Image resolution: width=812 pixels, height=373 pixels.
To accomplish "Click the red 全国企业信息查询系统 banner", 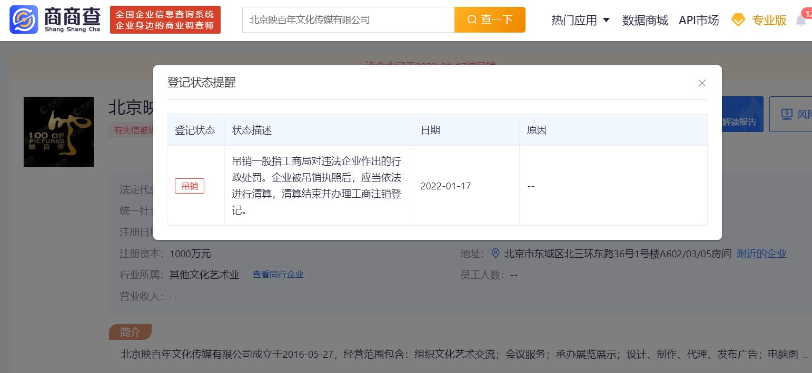I will tap(165, 20).
